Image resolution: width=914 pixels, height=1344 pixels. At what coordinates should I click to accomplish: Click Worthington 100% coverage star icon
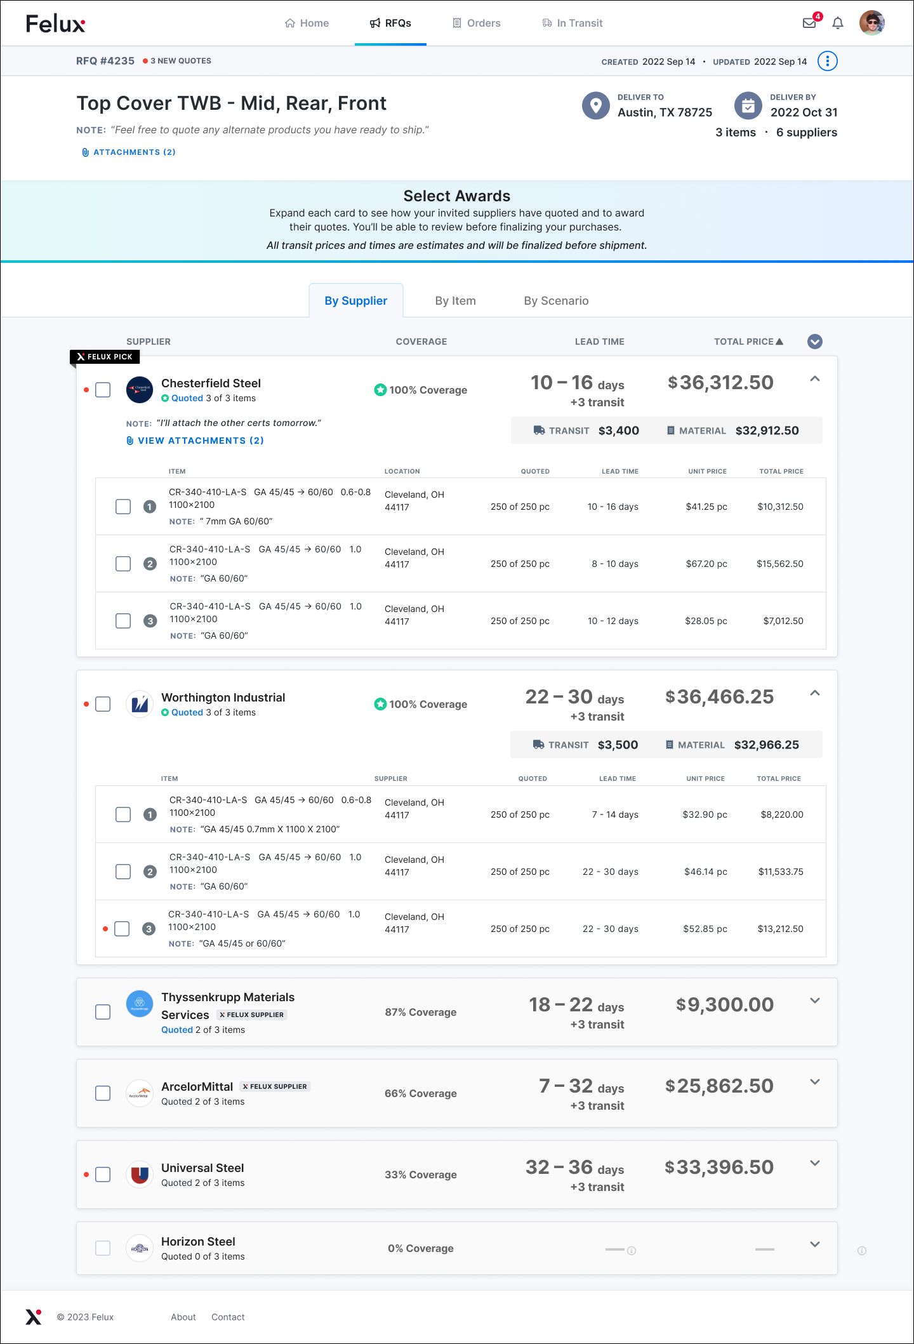coord(380,704)
